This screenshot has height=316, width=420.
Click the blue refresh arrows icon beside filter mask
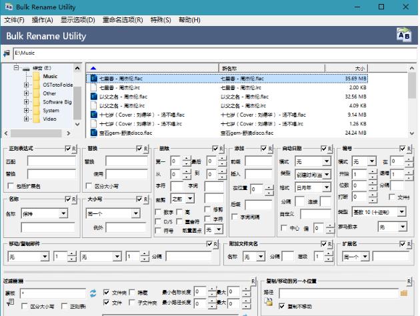point(93,293)
